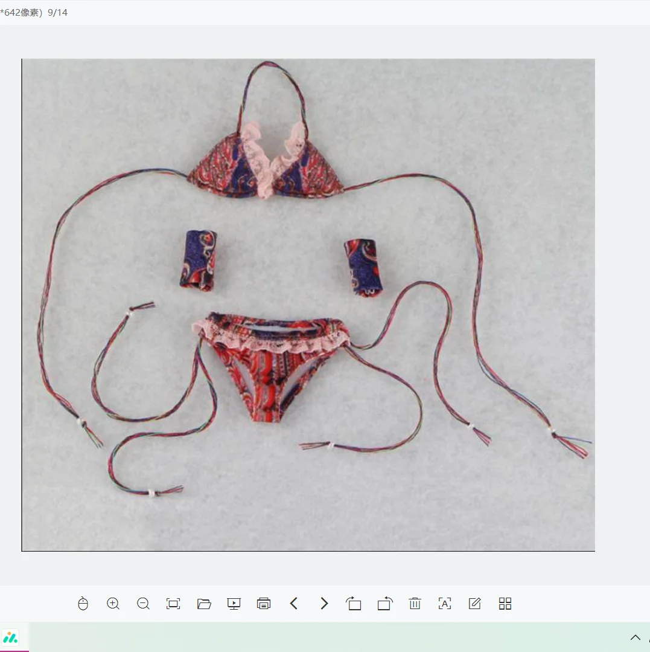Fit image to actual size view
The width and height of the screenshot is (650, 652).
pos(173,604)
